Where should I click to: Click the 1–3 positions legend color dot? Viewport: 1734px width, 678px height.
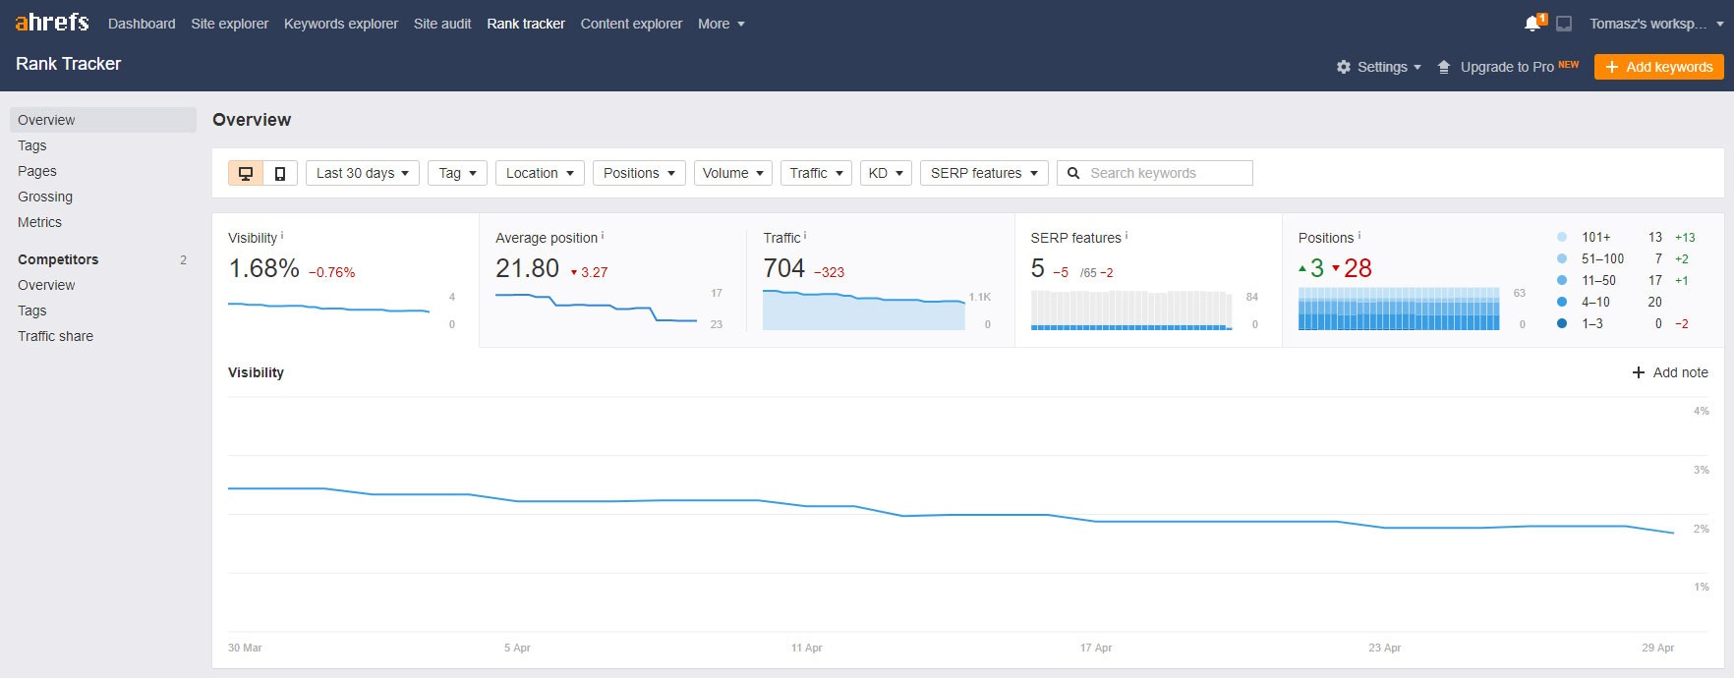click(x=1562, y=323)
